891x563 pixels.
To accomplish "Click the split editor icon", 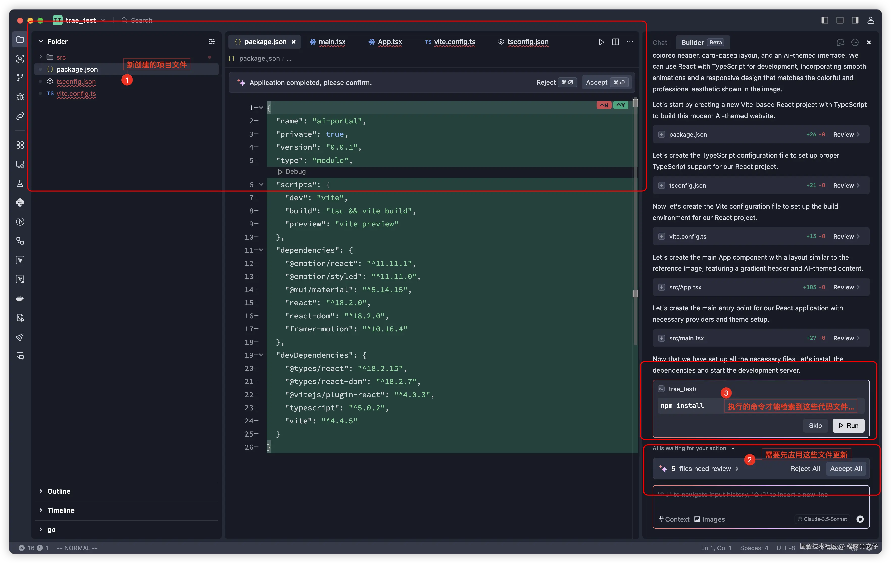I will [616, 42].
